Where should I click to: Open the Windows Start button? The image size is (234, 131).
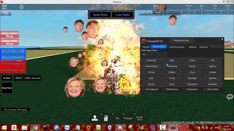coord(4,128)
